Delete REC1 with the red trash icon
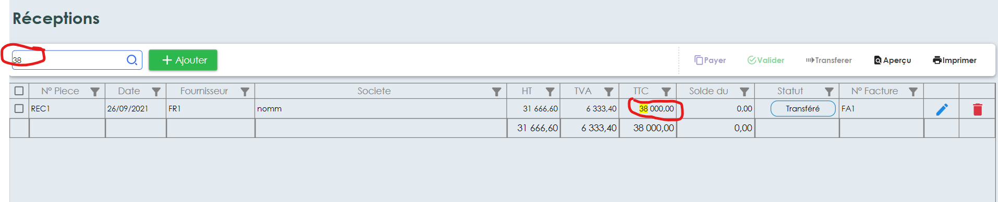This screenshot has width=998, height=202. click(977, 109)
